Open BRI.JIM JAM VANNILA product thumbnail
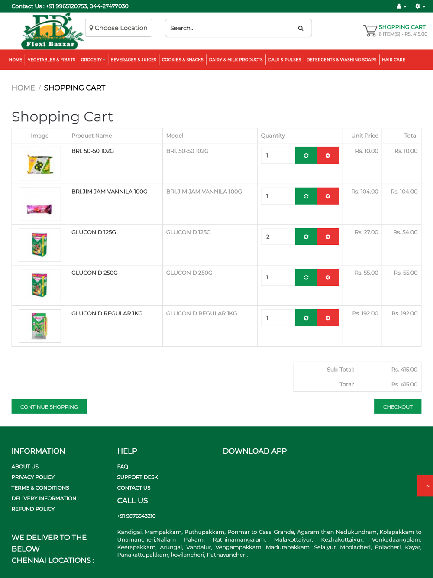The image size is (433, 578). (40, 204)
